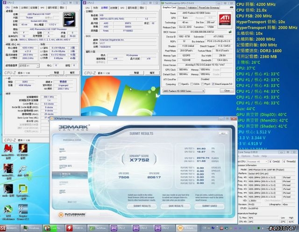Open the processor selection dropdown in CPU-Z
This screenshot has height=232, width=299.
(29, 65)
